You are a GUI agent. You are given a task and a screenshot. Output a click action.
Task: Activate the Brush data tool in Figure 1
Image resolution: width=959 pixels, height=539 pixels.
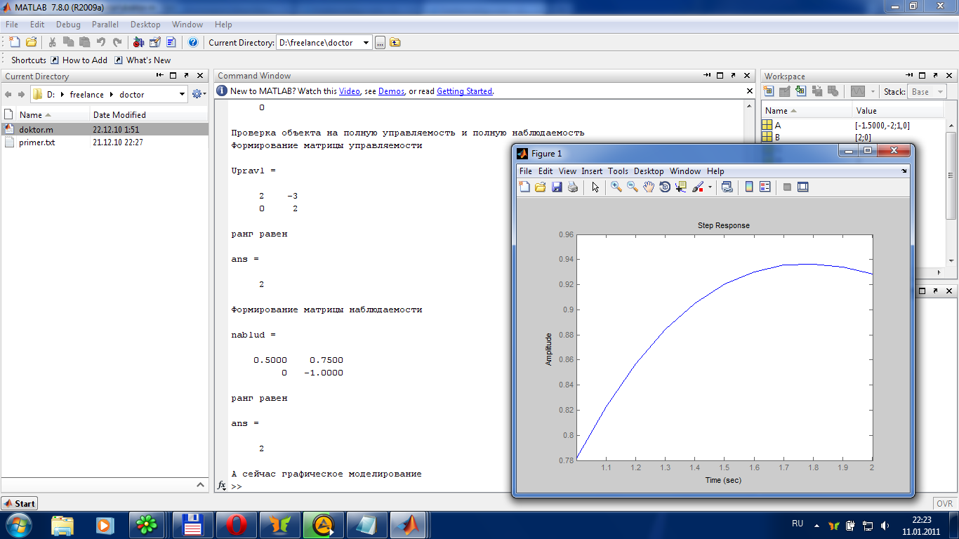[x=696, y=187]
